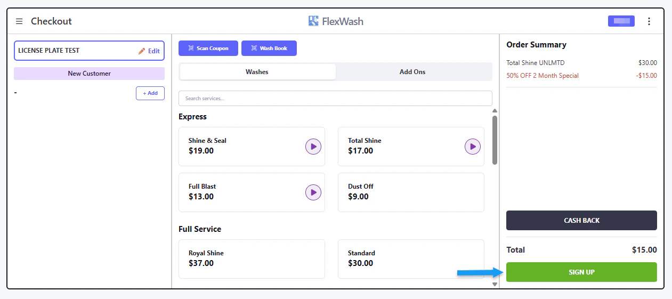Viewport: 672px width, 299px height.
Task: Select the Royal Shine $37.00 service
Action: coord(252,259)
